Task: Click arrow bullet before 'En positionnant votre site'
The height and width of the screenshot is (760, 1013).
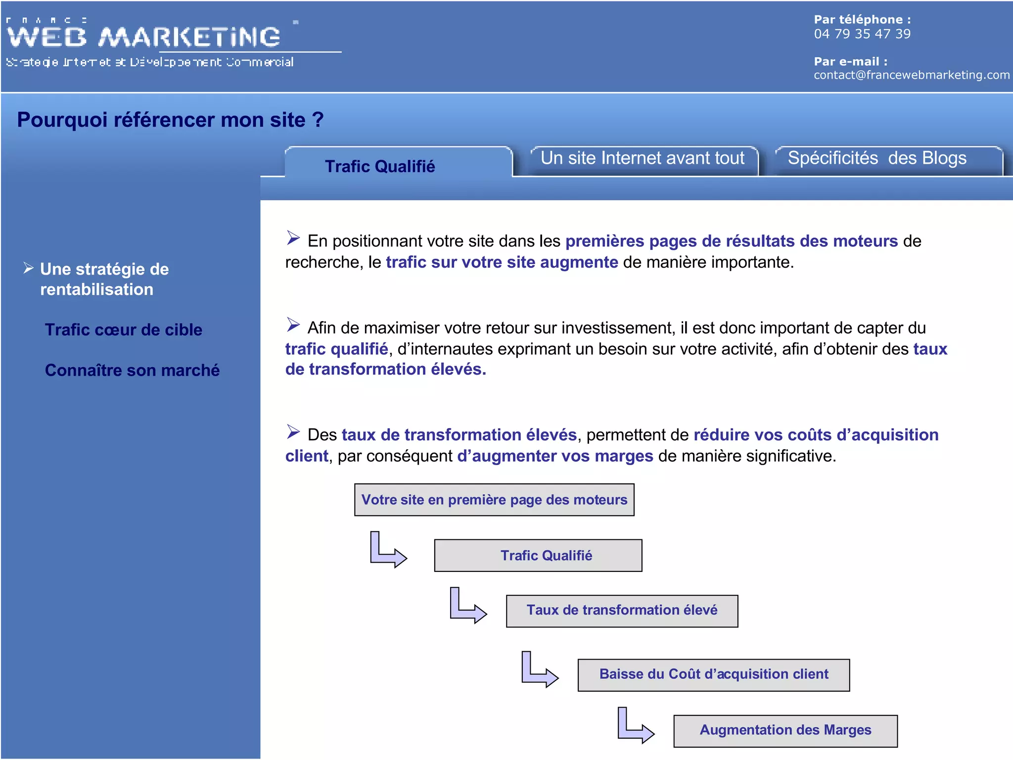Action: pyautogui.click(x=293, y=238)
